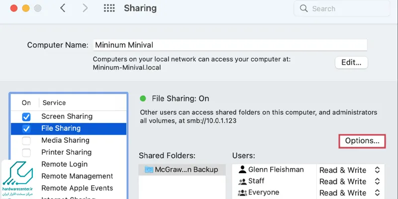Select Printer Sharing service row
The width and height of the screenshot is (398, 199).
[x=69, y=152]
